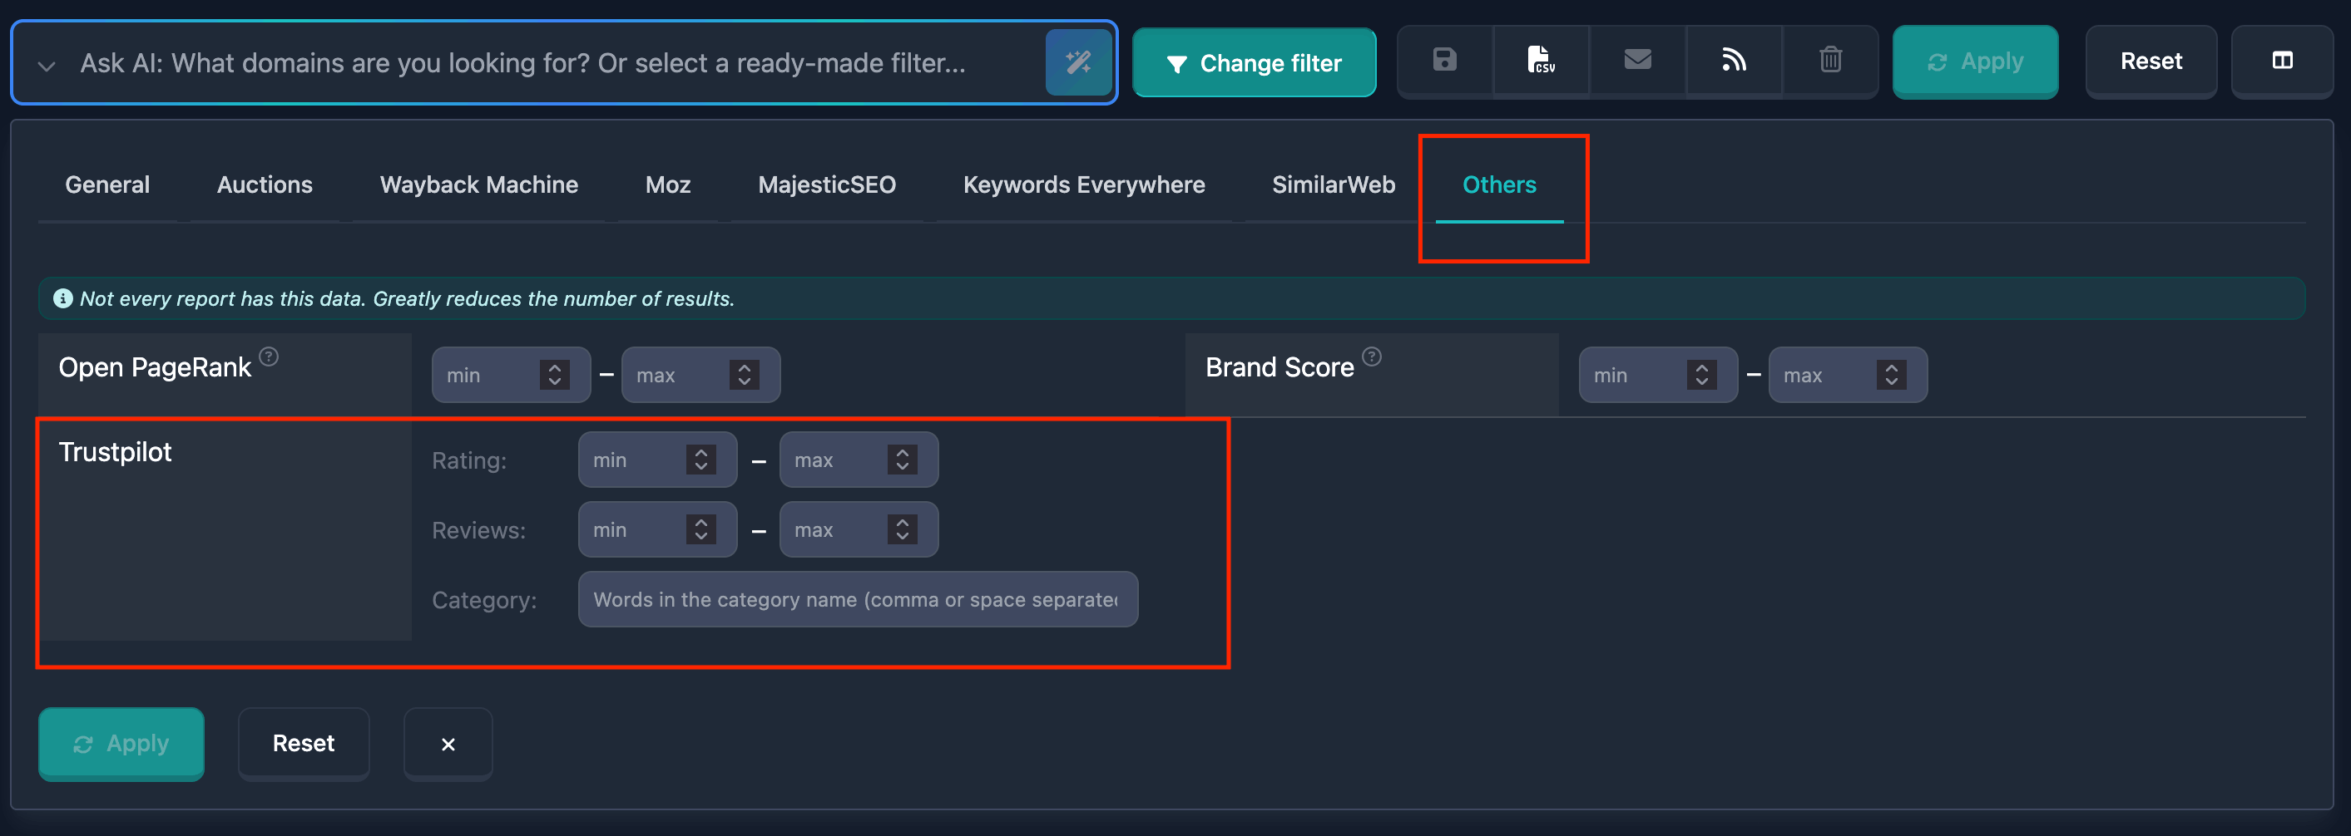Open the RSS feed icon

1733,60
